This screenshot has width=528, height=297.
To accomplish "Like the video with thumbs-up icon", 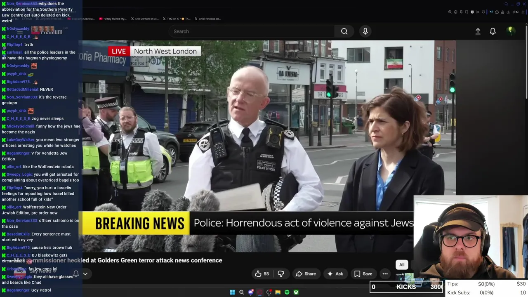I will 258,274.
